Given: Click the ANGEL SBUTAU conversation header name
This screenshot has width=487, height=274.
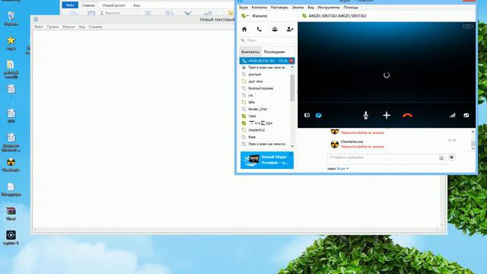Looking at the screenshot, I should point(337,16).
